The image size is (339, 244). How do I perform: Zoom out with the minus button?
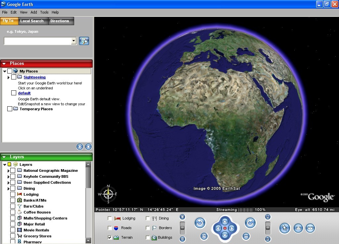(x=182, y=239)
